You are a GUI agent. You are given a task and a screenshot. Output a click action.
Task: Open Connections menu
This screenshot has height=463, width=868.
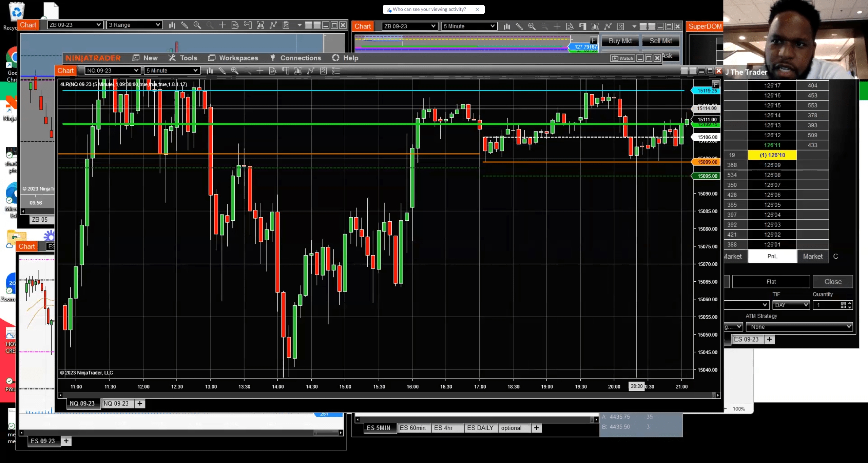pyautogui.click(x=296, y=58)
